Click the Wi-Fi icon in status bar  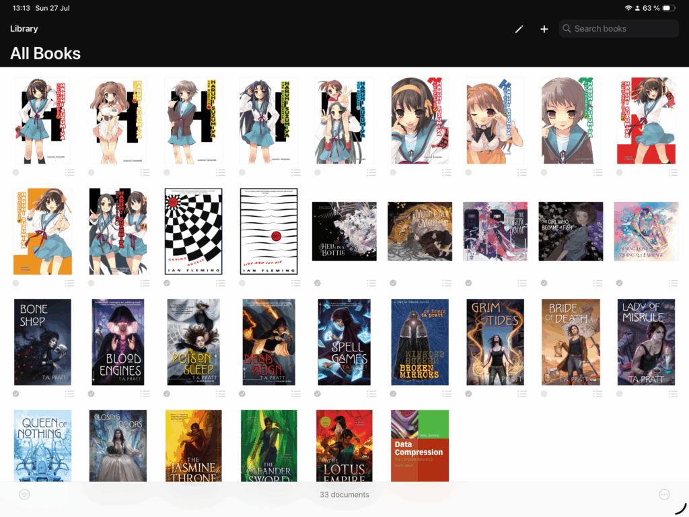[x=628, y=8]
